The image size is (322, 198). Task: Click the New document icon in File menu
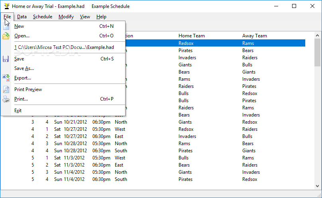click(6, 26)
